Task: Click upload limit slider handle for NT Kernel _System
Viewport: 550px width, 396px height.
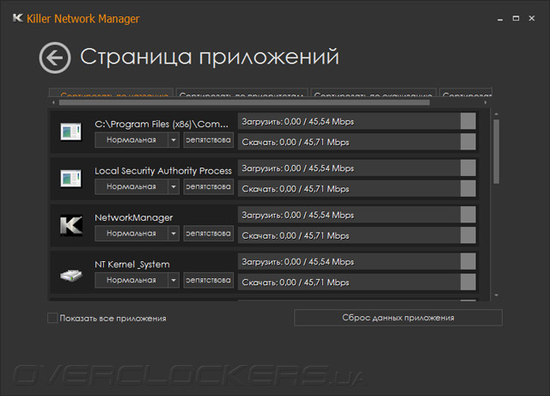Action: tap(467, 261)
